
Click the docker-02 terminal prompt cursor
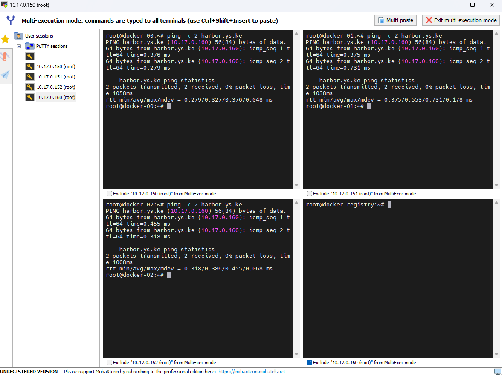click(x=169, y=275)
